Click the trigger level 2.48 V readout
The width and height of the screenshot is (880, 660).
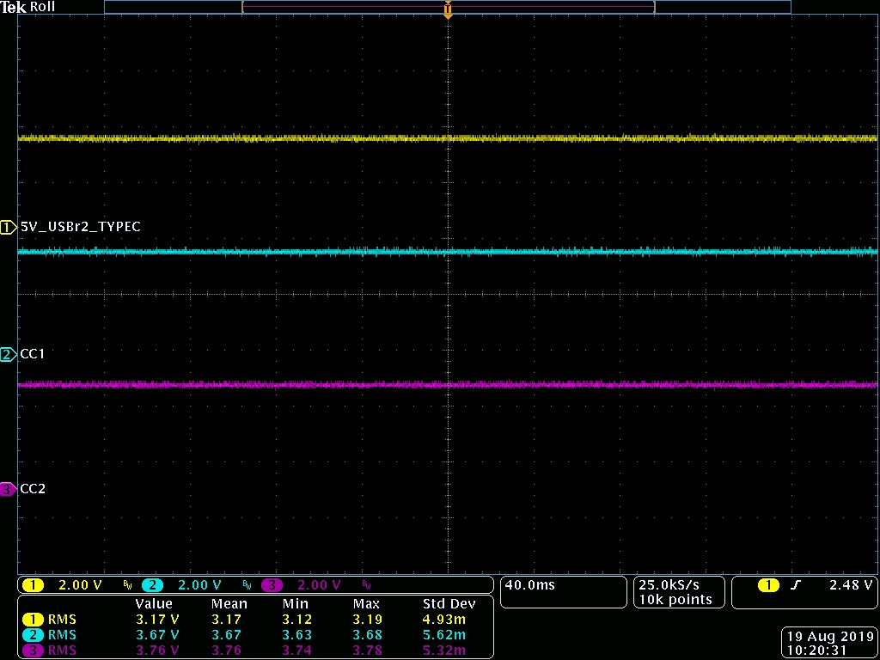(851, 584)
